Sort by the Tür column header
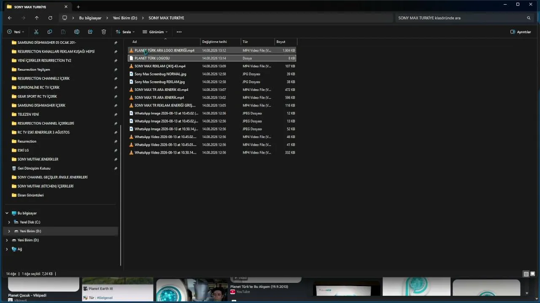The height and width of the screenshot is (303, 540). [258, 42]
